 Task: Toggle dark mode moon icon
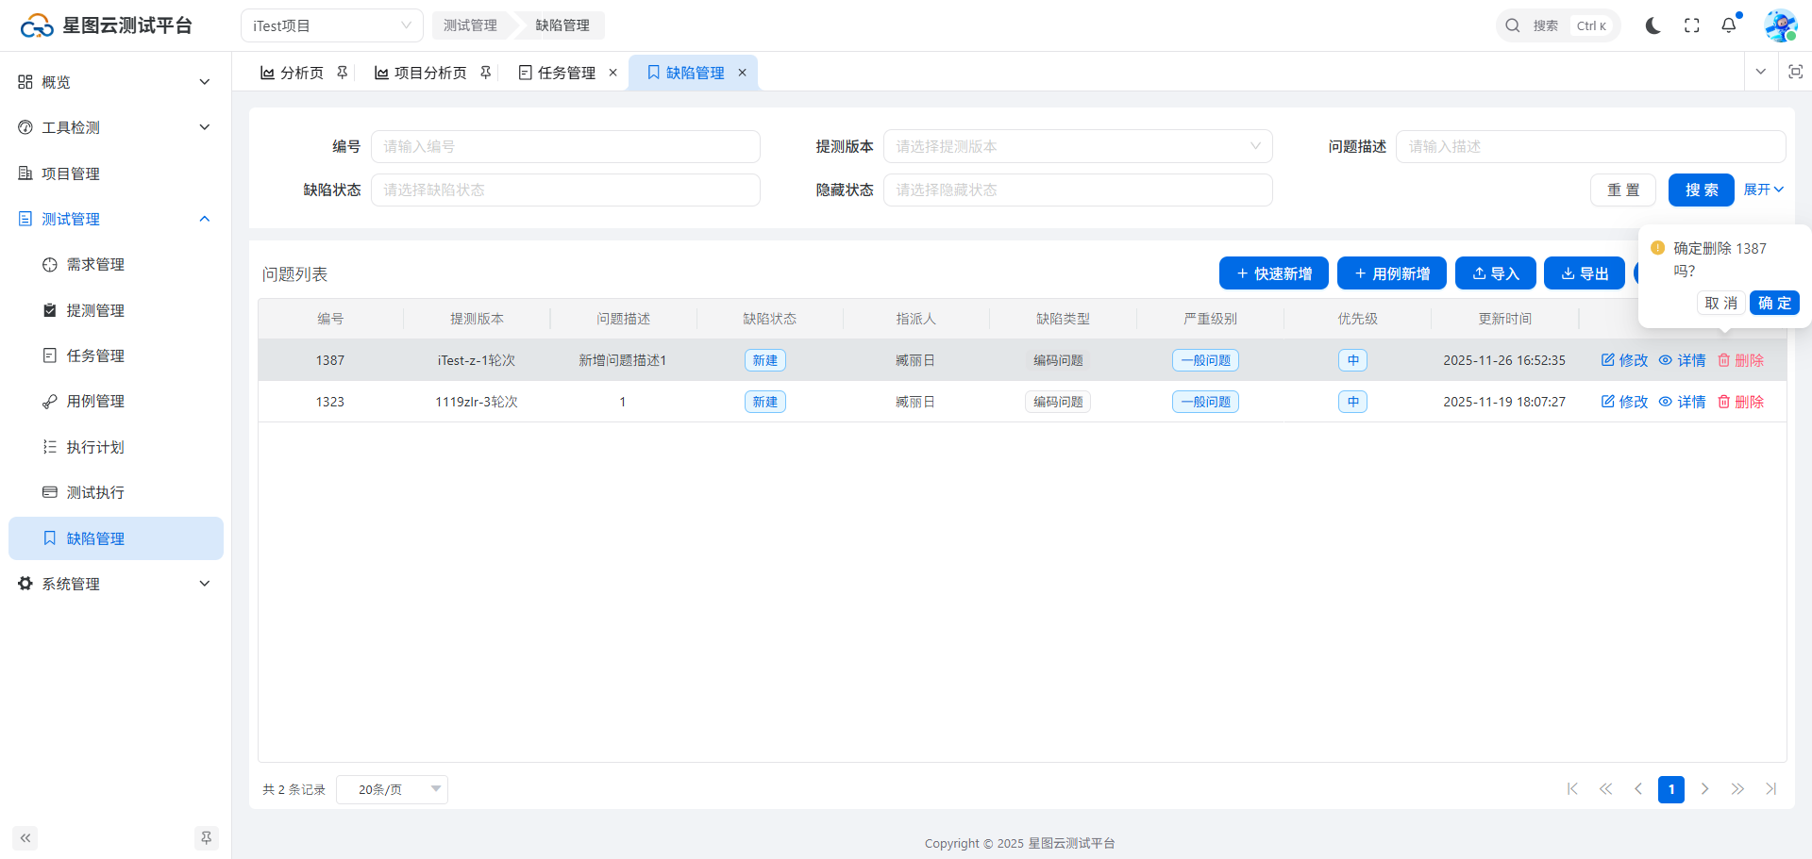coord(1653,25)
